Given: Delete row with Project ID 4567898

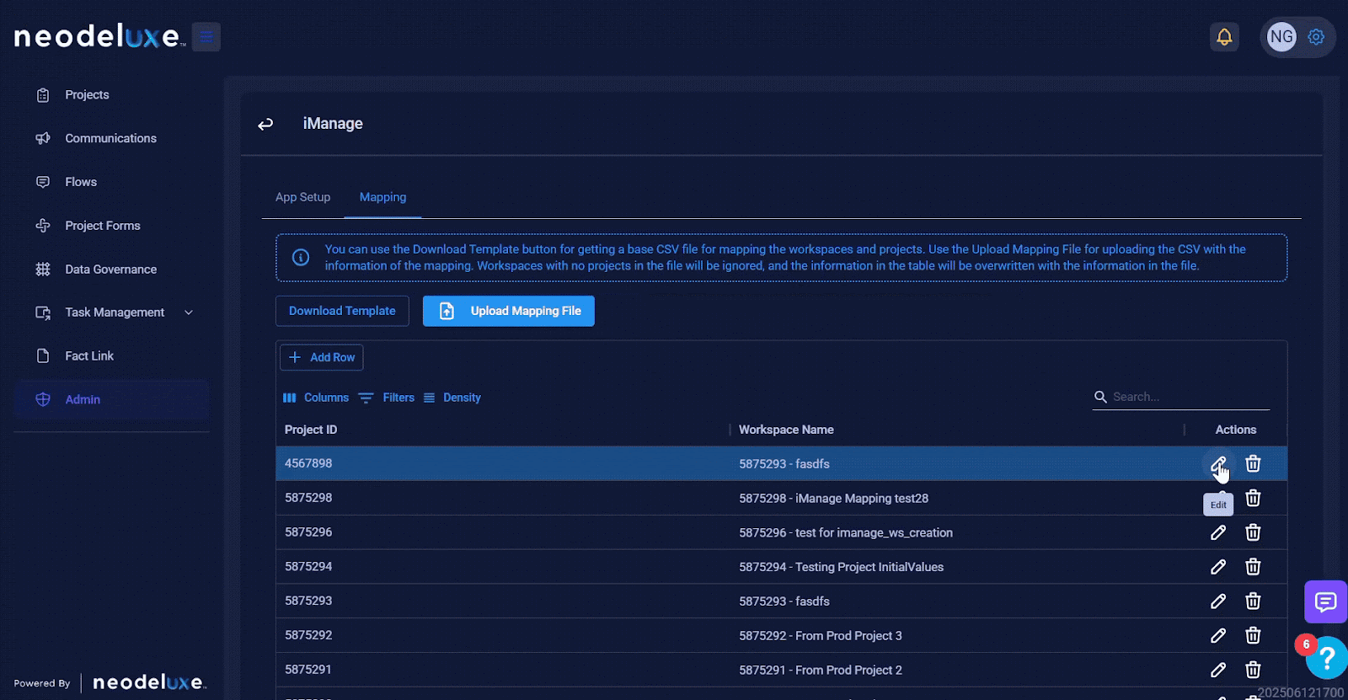Looking at the screenshot, I should coord(1253,464).
